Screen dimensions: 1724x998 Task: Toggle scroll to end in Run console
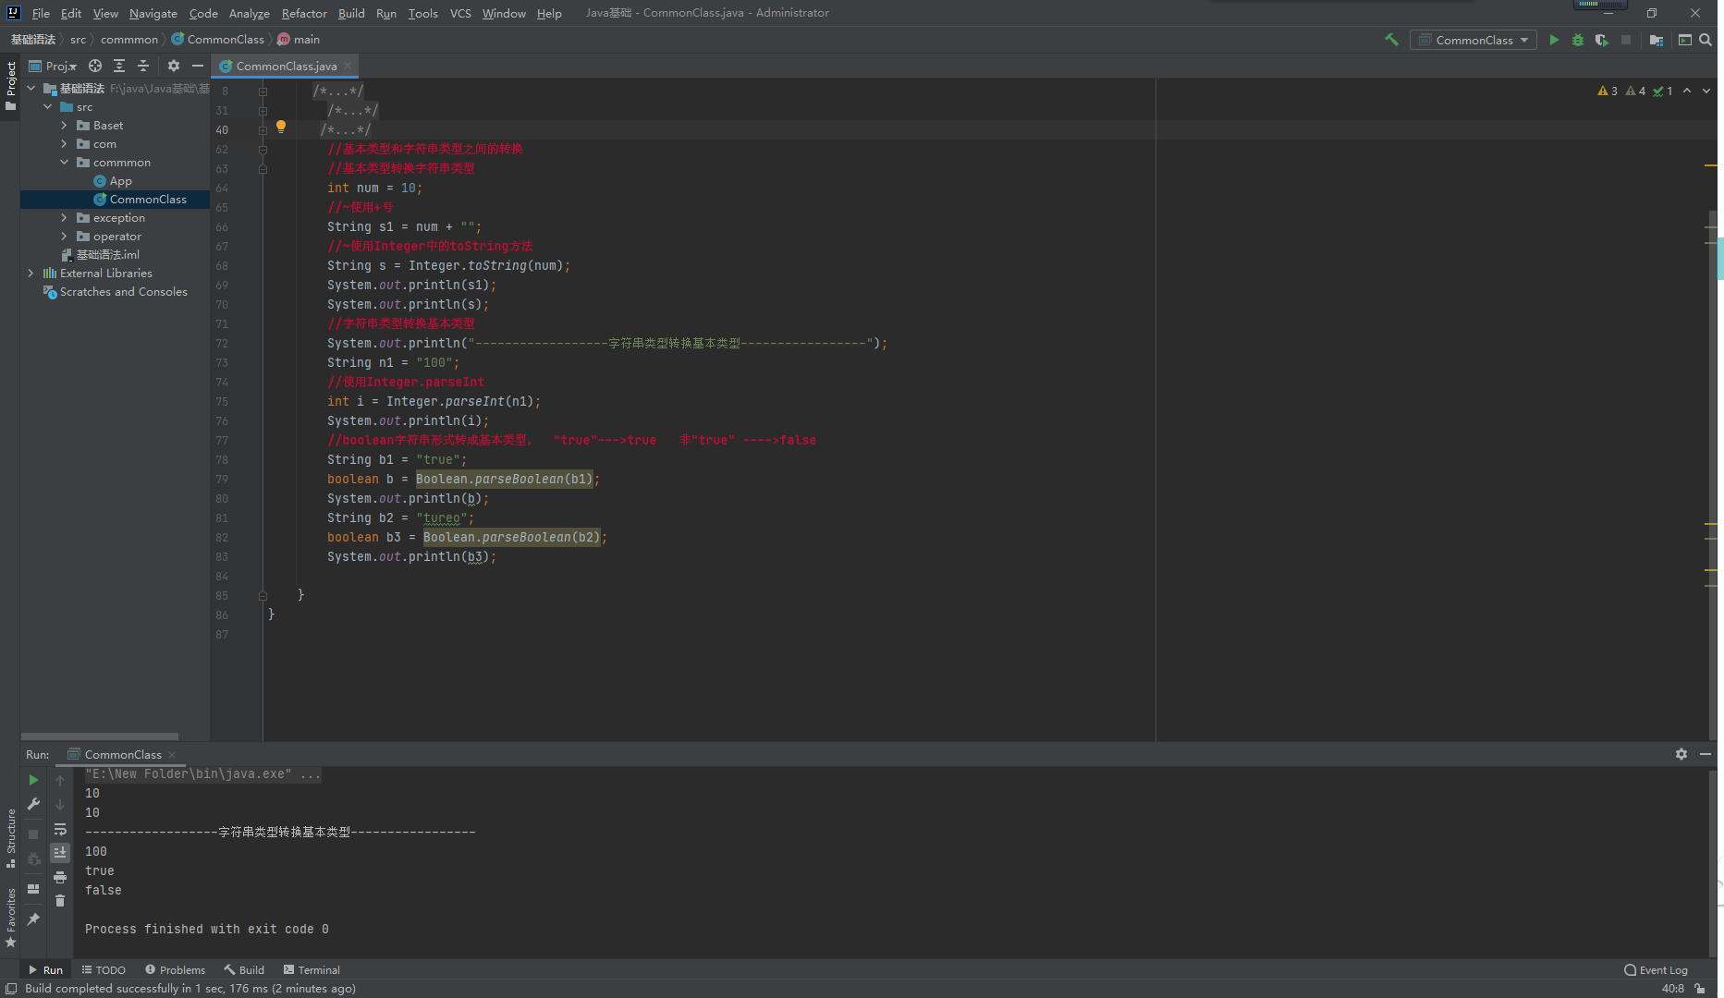60,852
